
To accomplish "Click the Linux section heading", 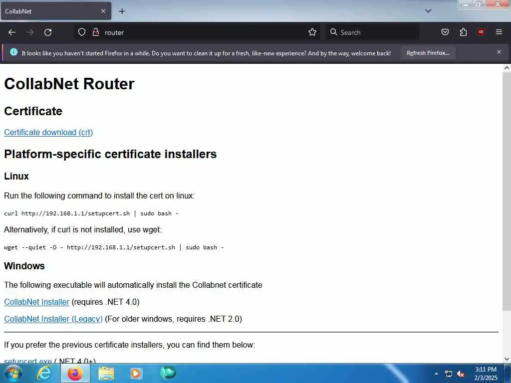I will (16, 176).
